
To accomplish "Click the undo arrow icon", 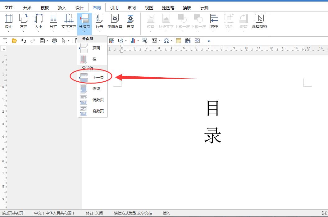I will [23, 40].
